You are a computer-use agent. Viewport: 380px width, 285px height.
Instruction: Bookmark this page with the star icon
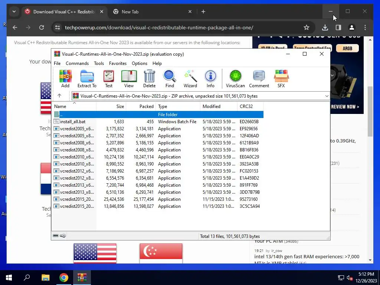[306, 27]
